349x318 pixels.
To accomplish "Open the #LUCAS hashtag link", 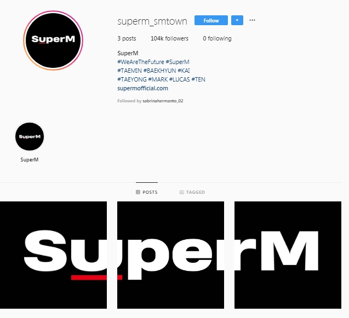I will (179, 79).
